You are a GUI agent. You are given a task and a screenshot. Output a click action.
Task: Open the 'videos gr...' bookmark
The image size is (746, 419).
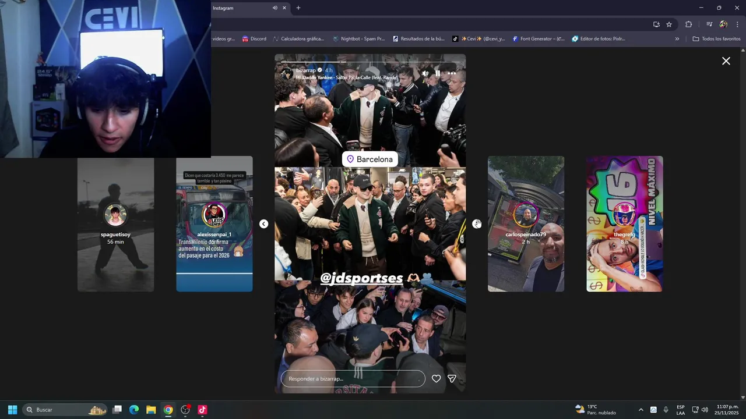(x=223, y=39)
